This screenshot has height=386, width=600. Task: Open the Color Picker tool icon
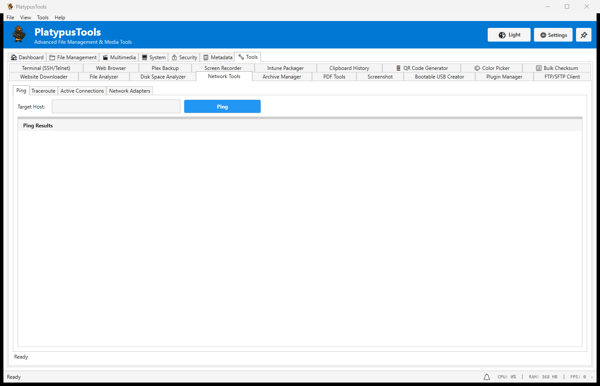coord(477,68)
